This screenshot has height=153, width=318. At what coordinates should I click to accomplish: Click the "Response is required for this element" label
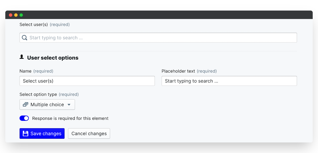[70, 118]
